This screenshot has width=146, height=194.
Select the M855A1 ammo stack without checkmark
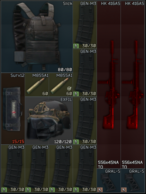(37, 85)
